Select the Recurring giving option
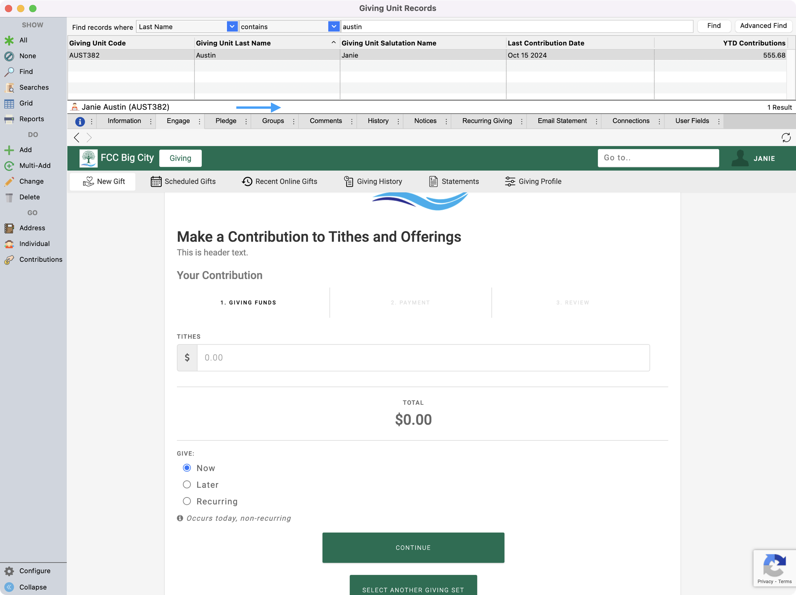Image resolution: width=796 pixels, height=595 pixels. (187, 501)
